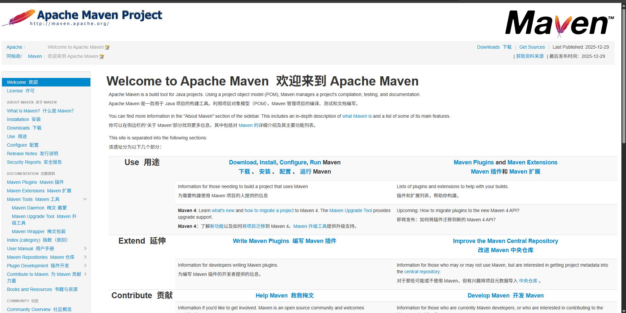This screenshot has width=626, height=313.
Task: Open the Maven Extensions heading link
Action: [x=532, y=162]
